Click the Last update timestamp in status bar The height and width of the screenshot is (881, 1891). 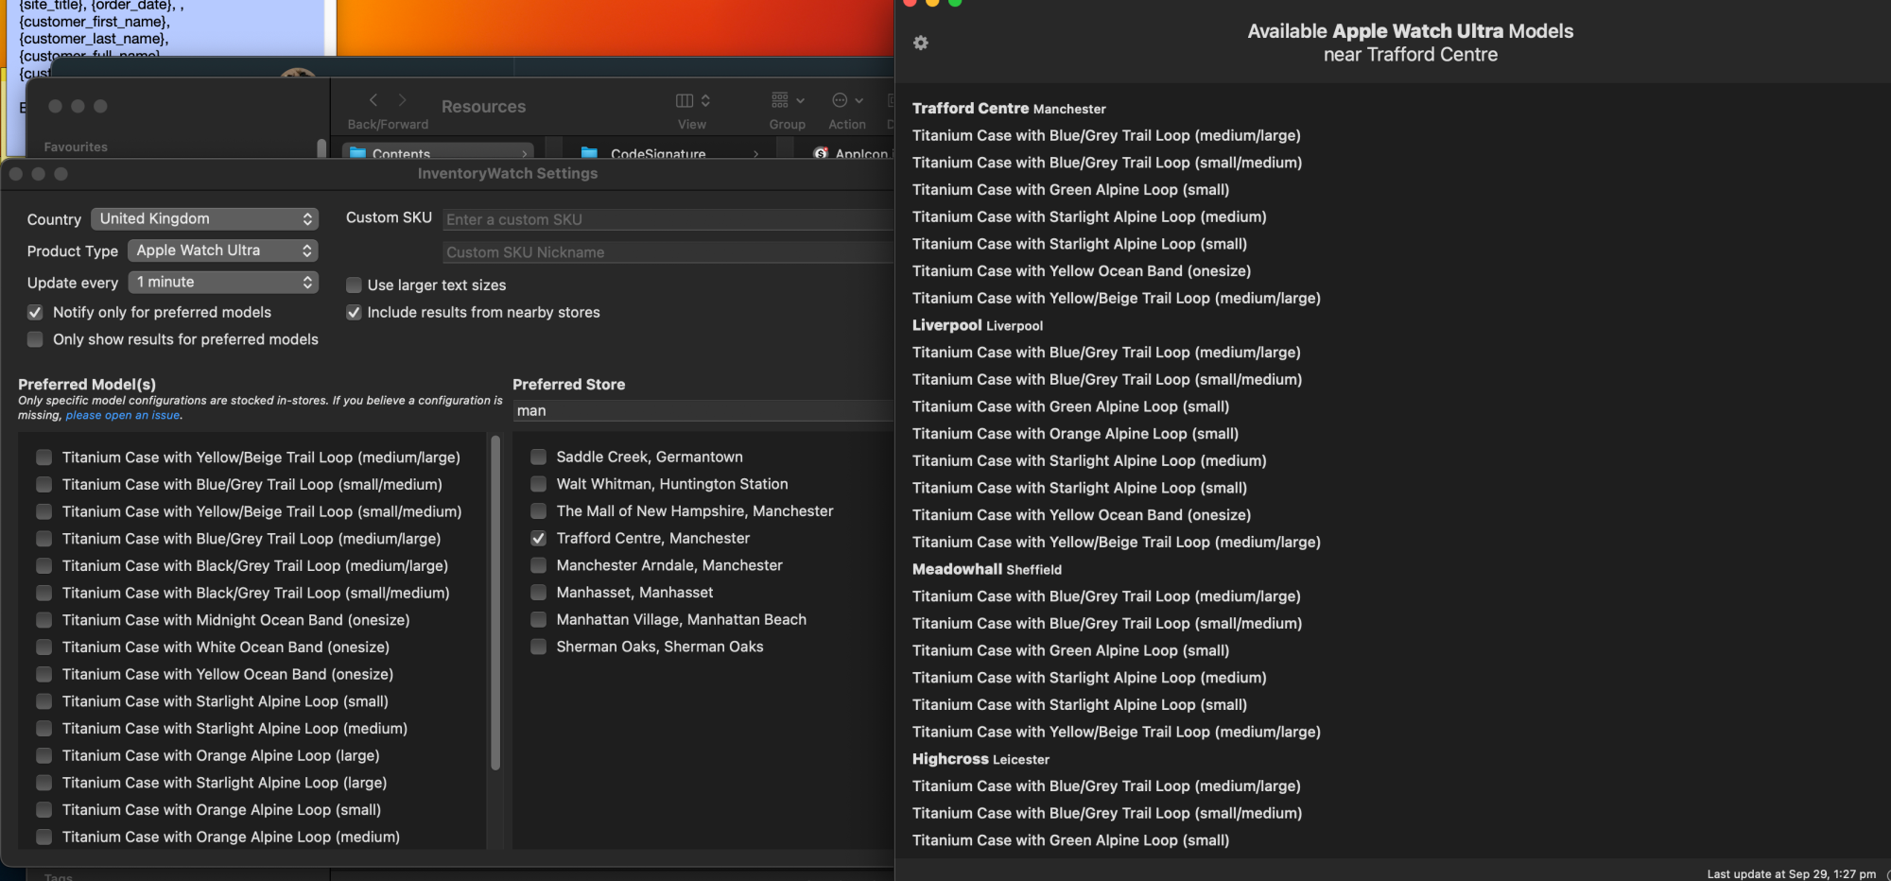click(x=1792, y=874)
